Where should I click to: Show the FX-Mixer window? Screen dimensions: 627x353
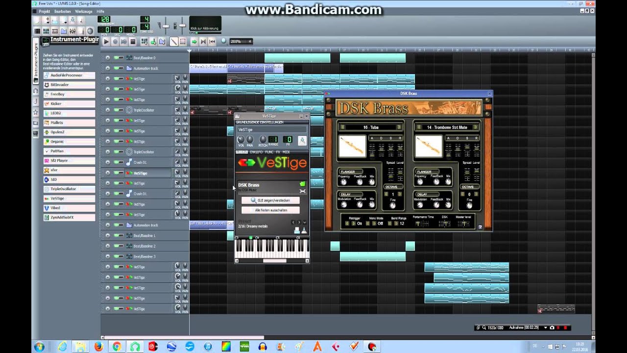click(72, 31)
